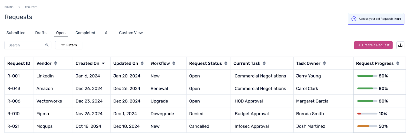Show the All tab
The width and height of the screenshot is (410, 137).
(x=107, y=33)
